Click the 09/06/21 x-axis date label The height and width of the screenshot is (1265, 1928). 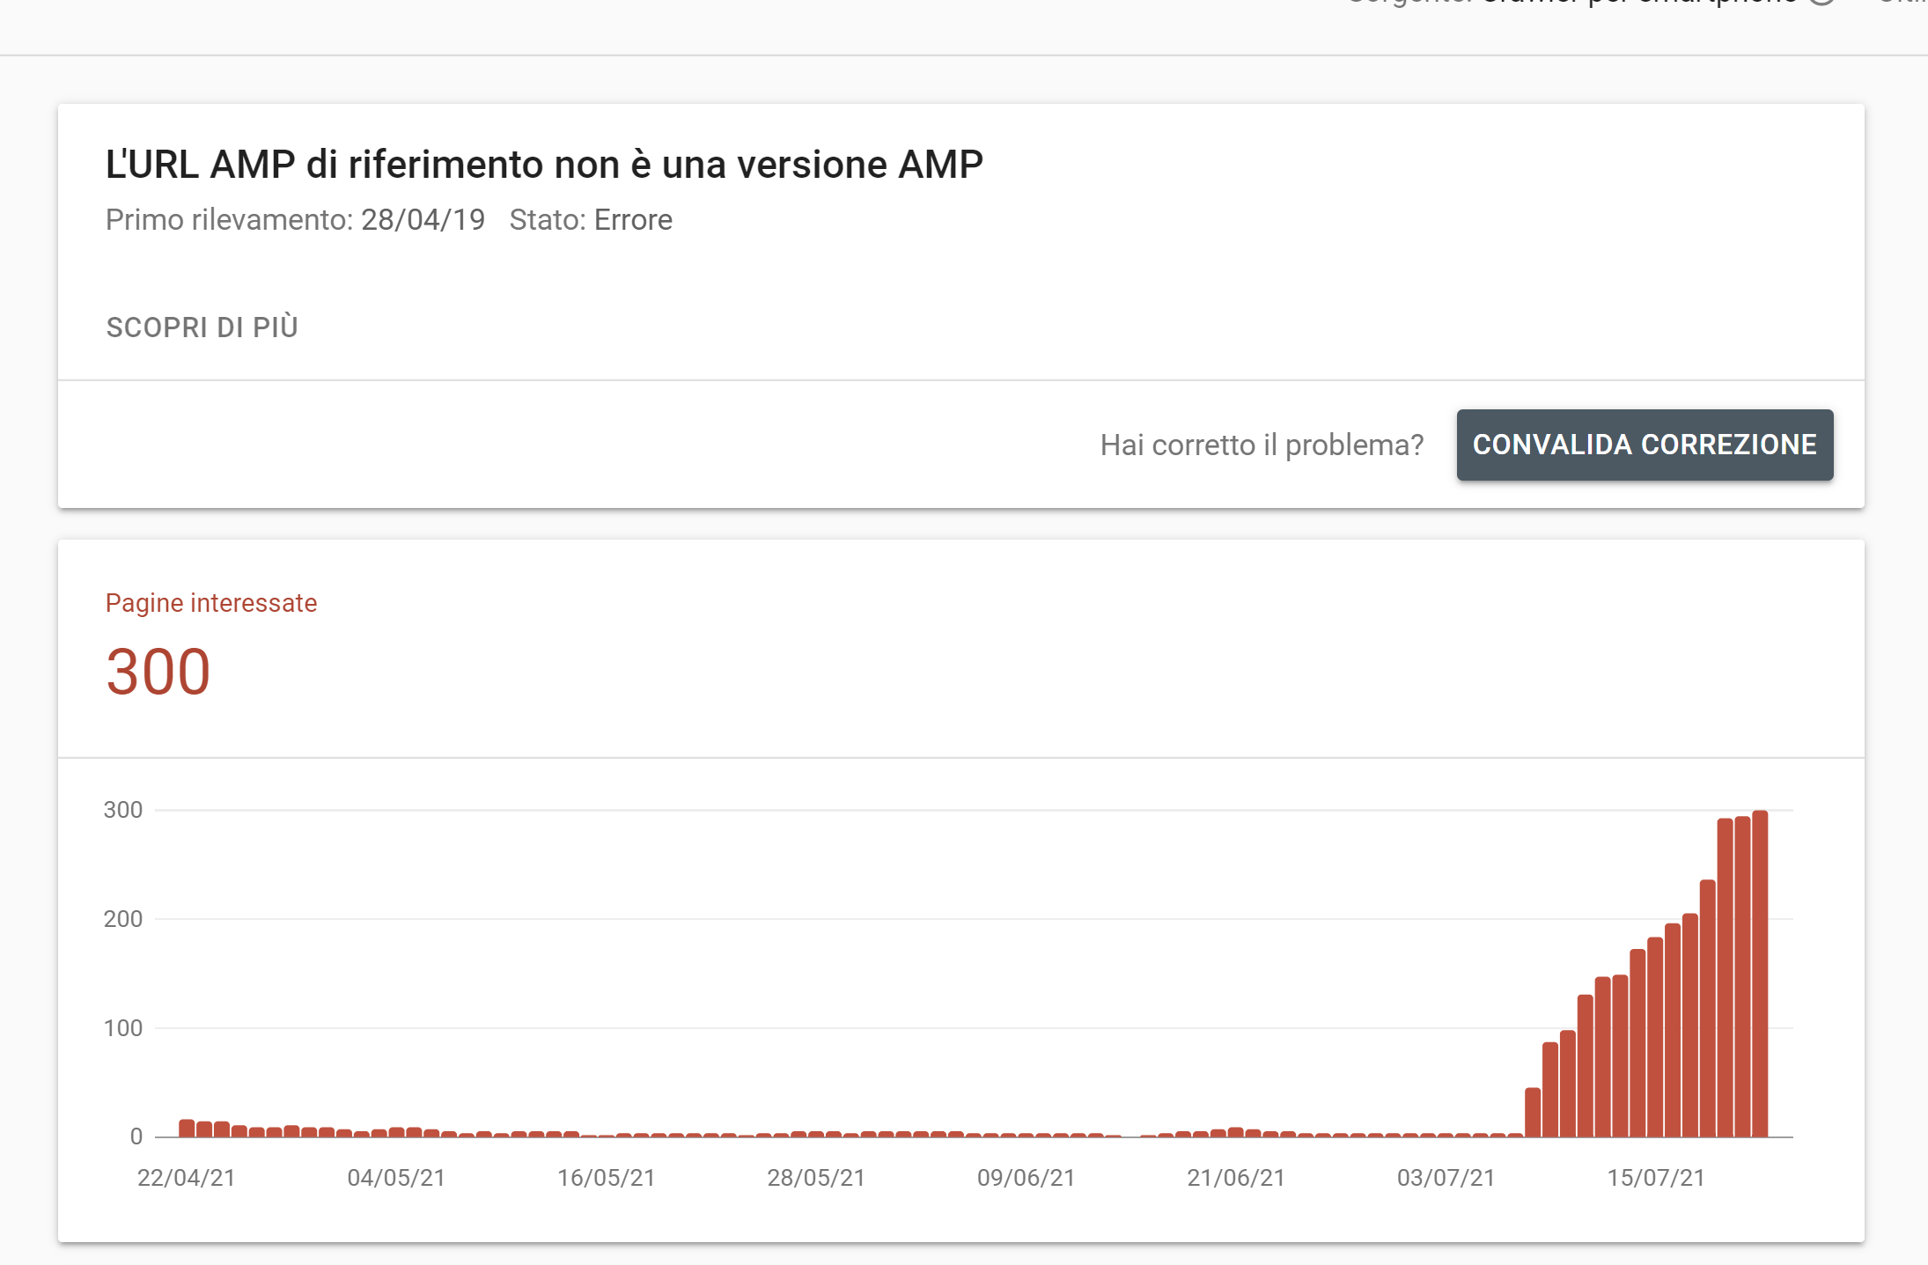pos(1027,1178)
